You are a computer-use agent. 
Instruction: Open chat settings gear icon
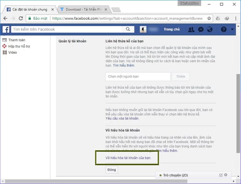click(226, 175)
